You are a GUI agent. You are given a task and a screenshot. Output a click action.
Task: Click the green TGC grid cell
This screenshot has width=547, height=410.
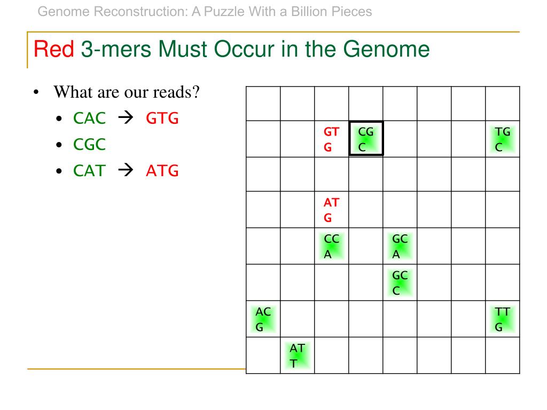[x=502, y=139]
